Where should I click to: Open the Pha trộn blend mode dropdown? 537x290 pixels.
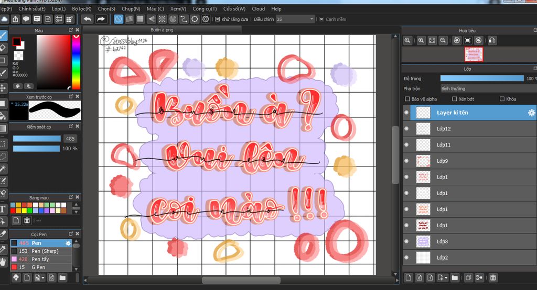click(x=488, y=88)
